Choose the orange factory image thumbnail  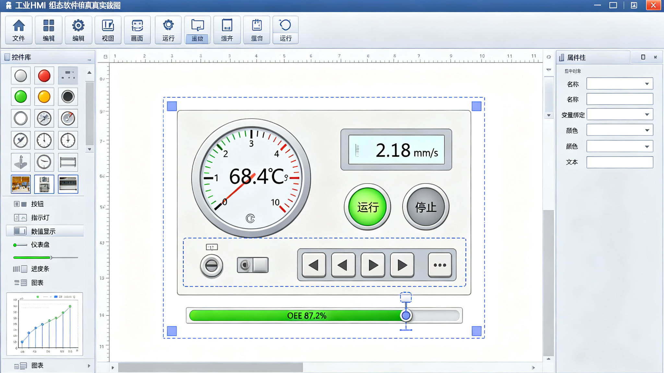point(21,184)
